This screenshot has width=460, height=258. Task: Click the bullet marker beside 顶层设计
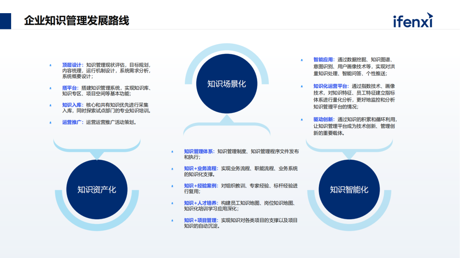coord(50,65)
